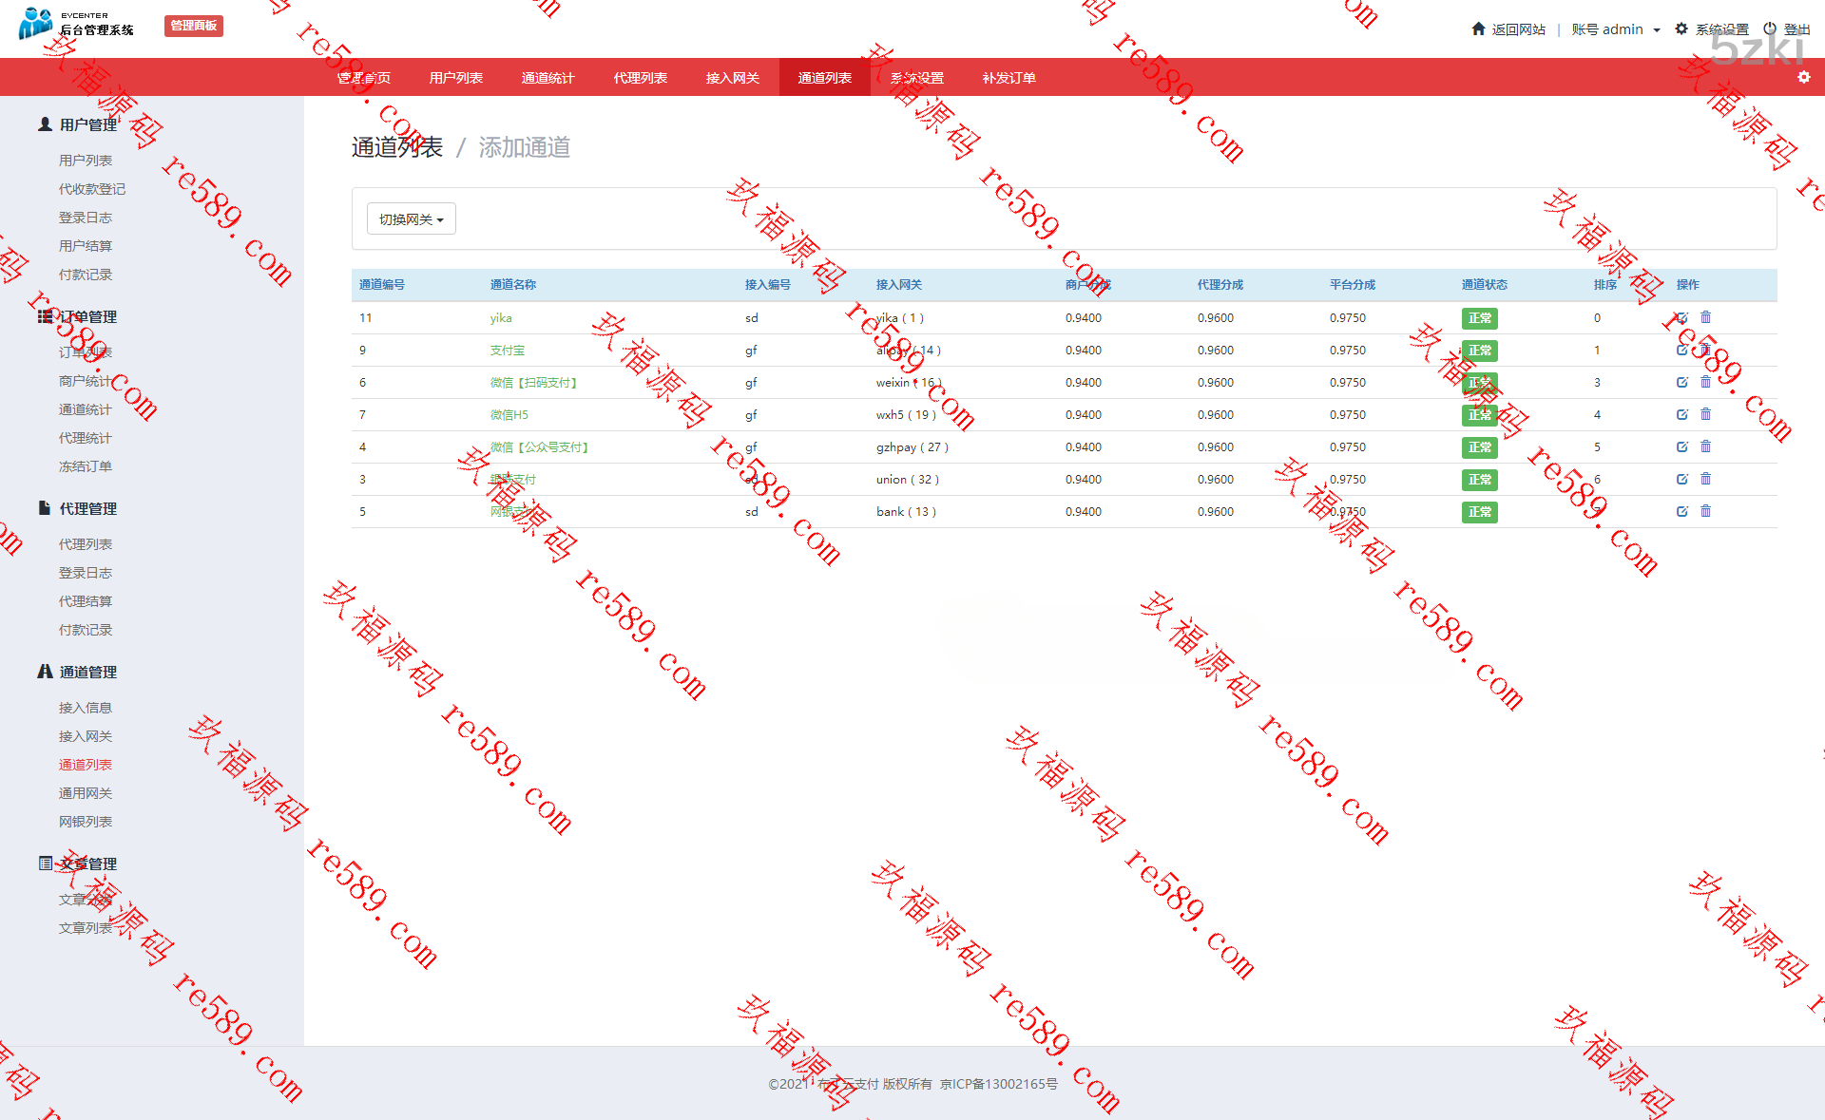Viewport: 1825px width, 1120px height.
Task: Switch to 补发订单 navigation tab
Action: pyautogui.click(x=1009, y=78)
